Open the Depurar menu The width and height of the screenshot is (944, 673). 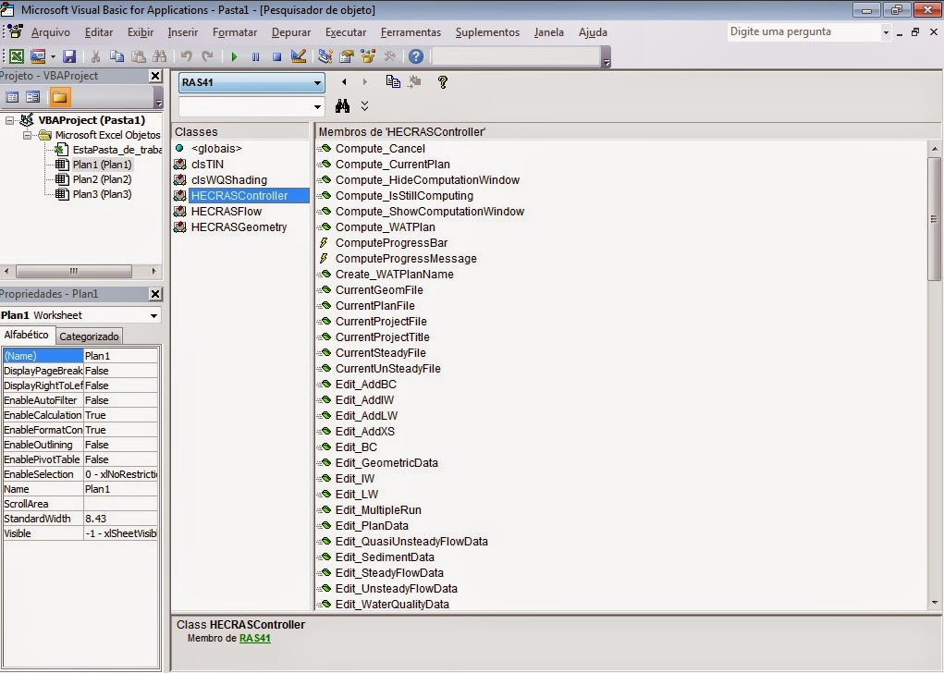coord(291,32)
